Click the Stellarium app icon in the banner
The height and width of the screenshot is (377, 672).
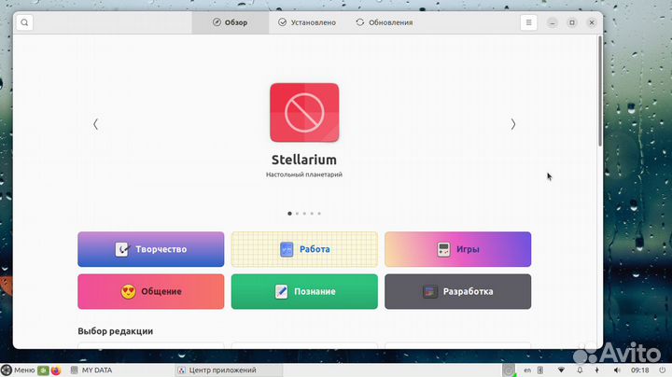(x=304, y=114)
